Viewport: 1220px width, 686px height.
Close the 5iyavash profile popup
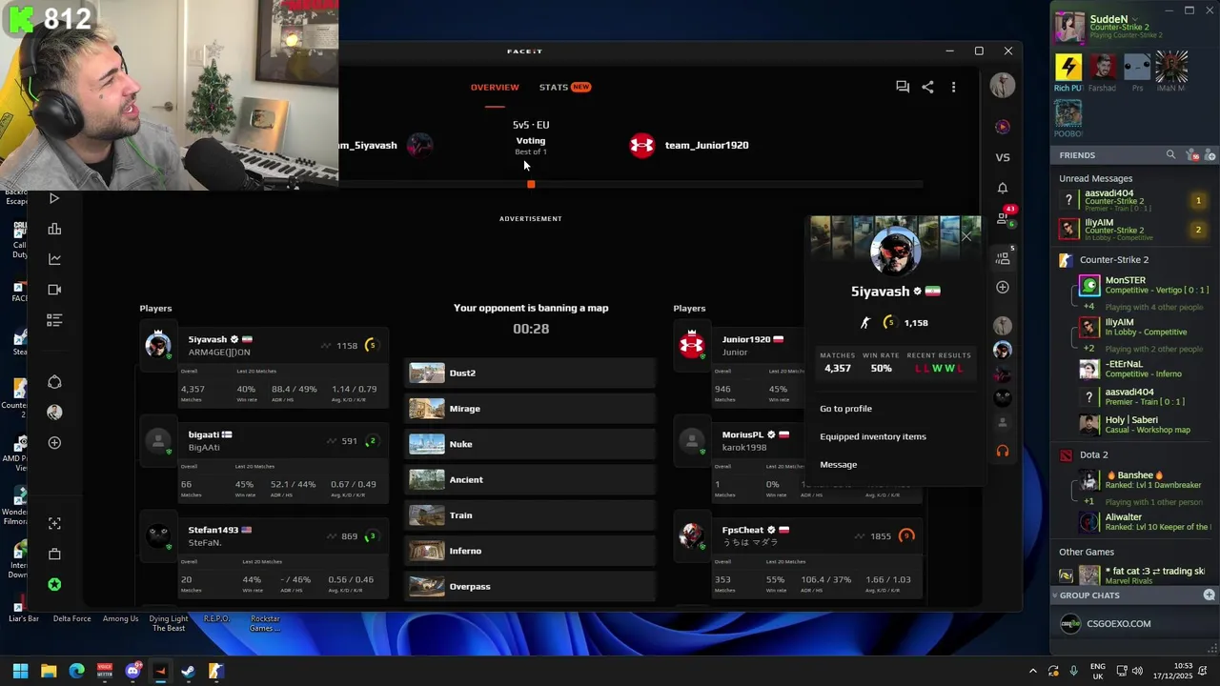pyautogui.click(x=966, y=236)
